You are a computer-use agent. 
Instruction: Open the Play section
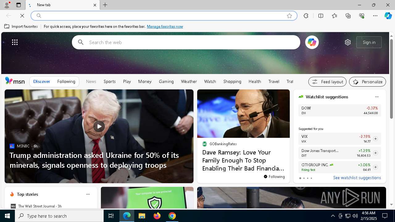[x=127, y=81]
